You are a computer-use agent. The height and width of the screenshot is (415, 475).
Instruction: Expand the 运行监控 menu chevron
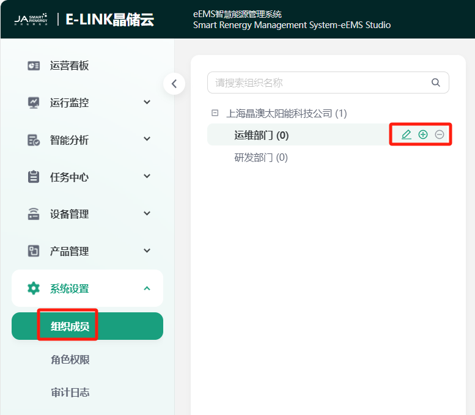point(147,102)
